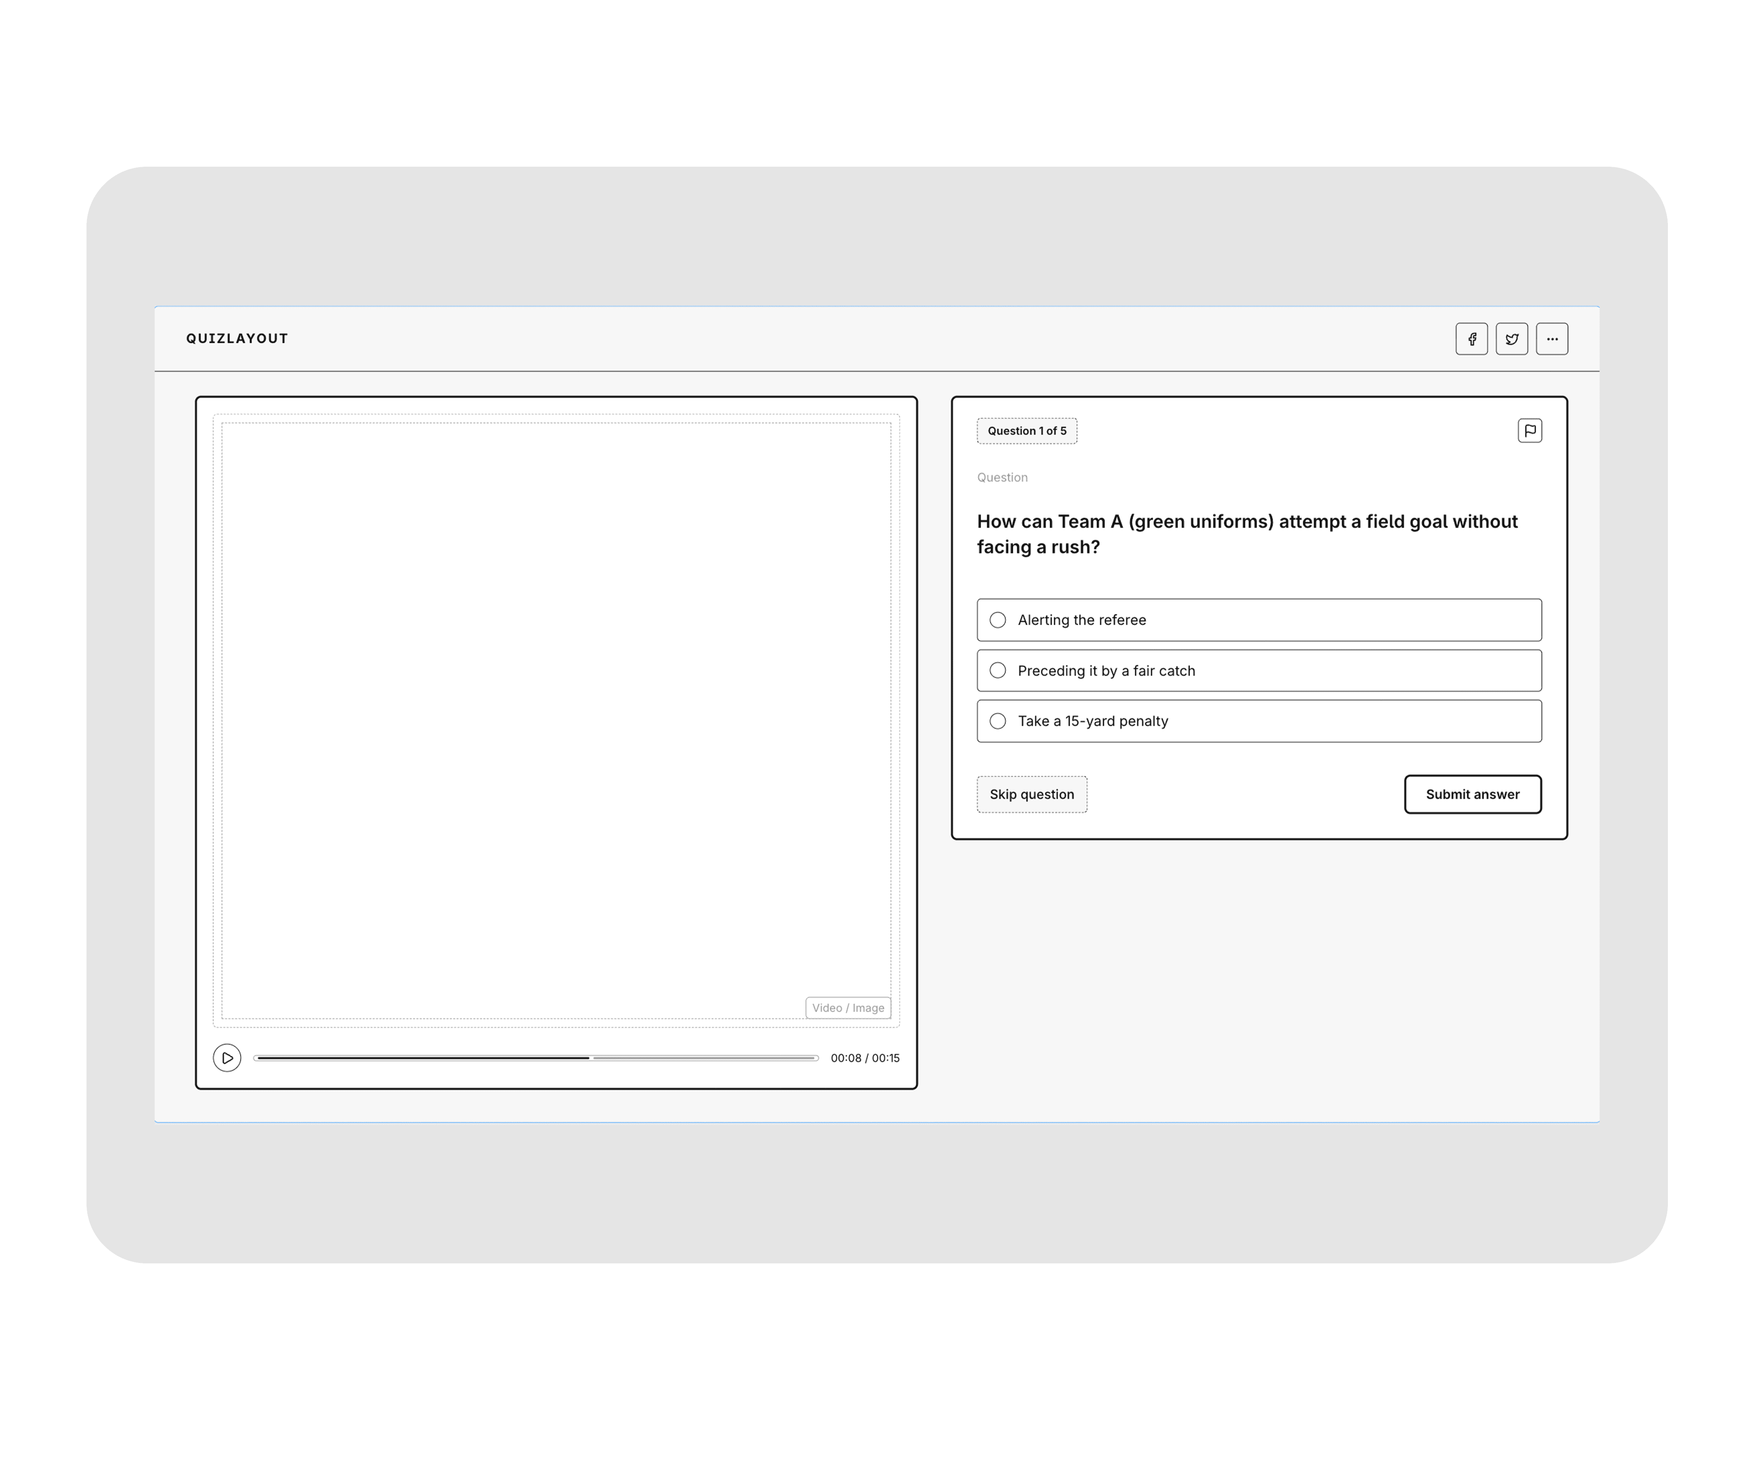1754x1465 pixels.
Task: Flag this question with the flag icon
Action: (x=1529, y=431)
